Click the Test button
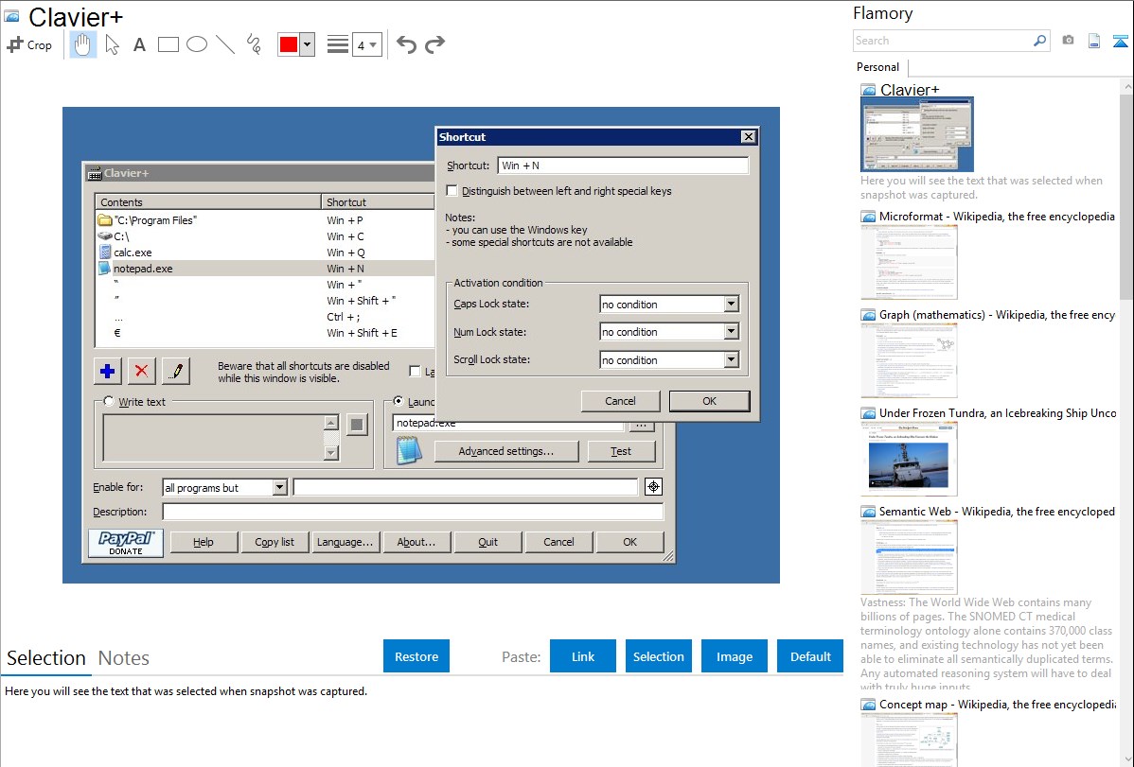The width and height of the screenshot is (1134, 767). (621, 451)
